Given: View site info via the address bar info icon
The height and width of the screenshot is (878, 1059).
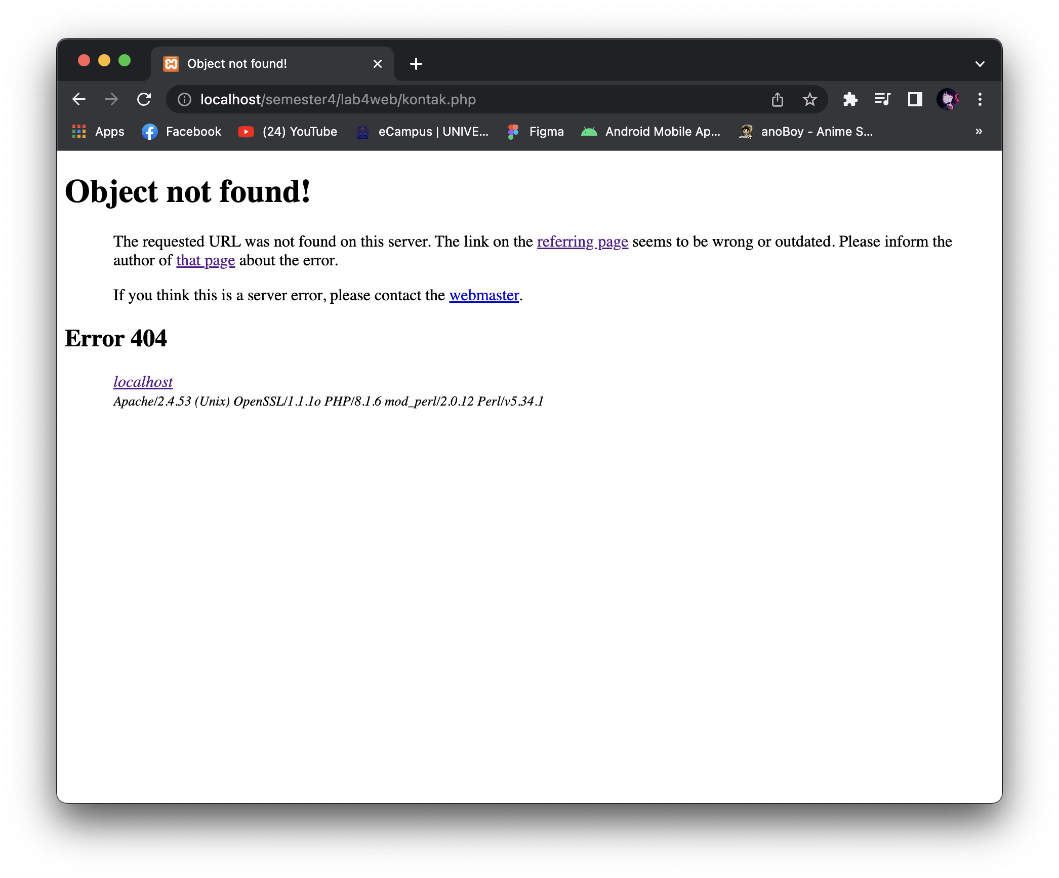Looking at the screenshot, I should coord(183,99).
